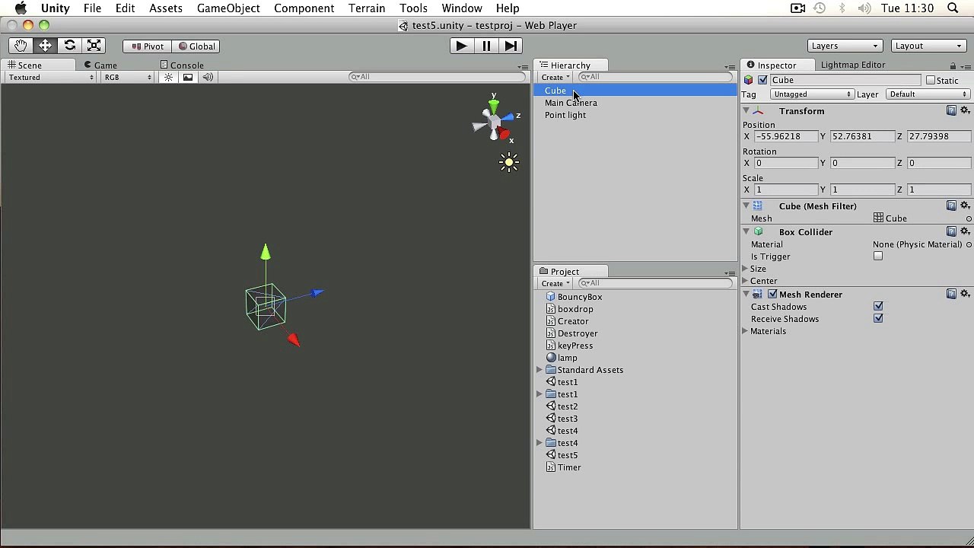Click the Step frame button
Screen dimensions: 974x548
[x=511, y=46]
